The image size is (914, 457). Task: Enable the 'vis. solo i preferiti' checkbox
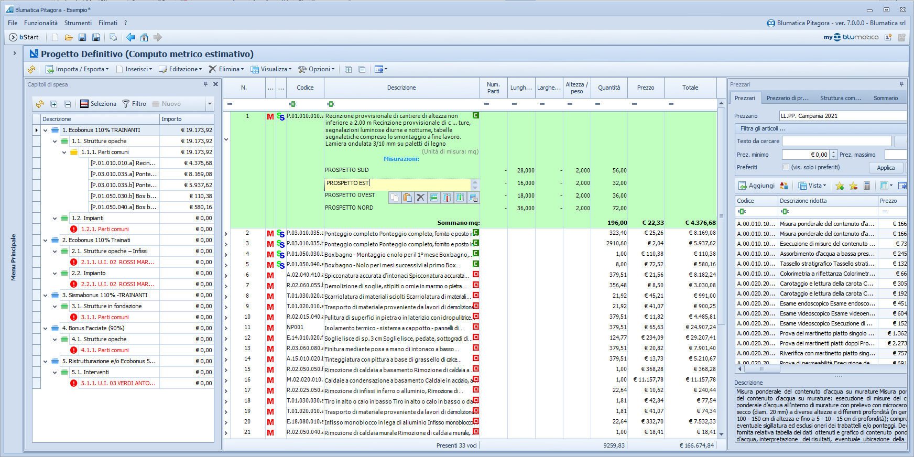pyautogui.click(x=786, y=167)
